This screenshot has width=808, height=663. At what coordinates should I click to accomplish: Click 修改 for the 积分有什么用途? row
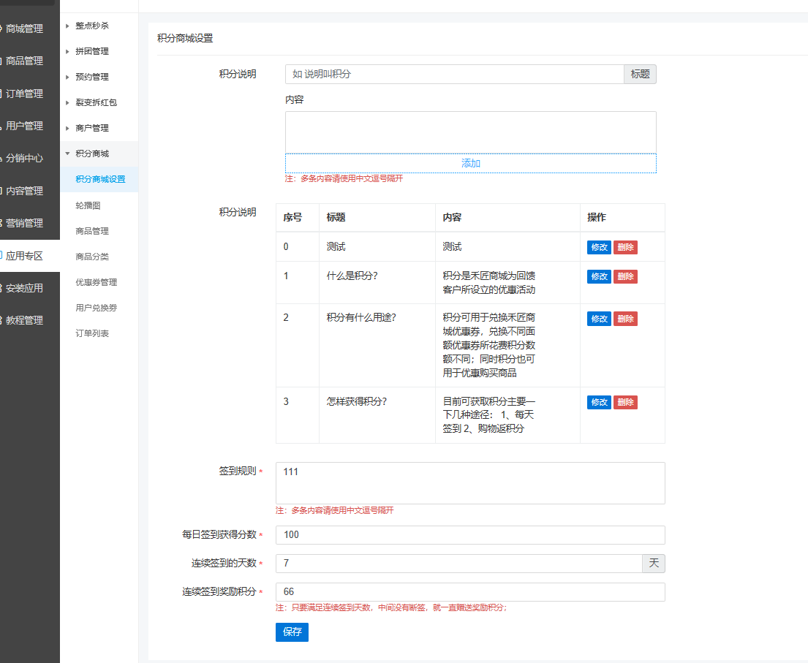pos(599,319)
